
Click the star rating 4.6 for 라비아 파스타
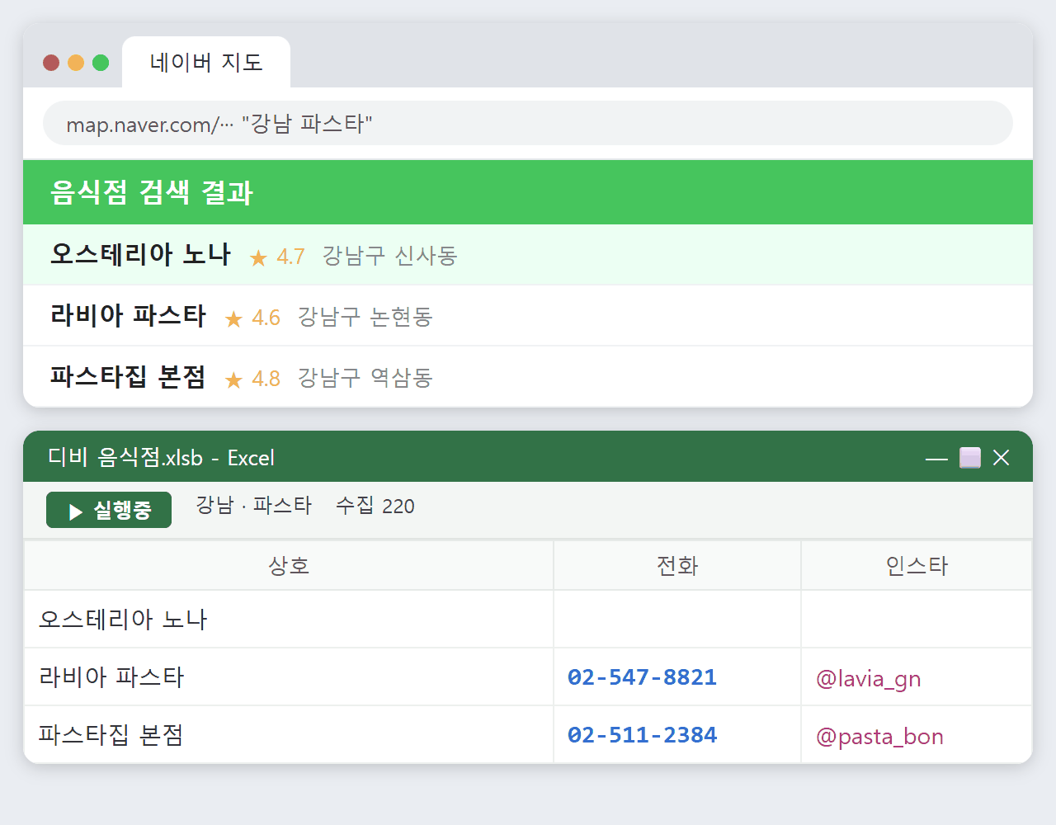[252, 318]
